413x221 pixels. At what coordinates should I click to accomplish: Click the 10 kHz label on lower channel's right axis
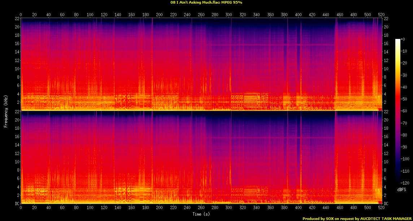click(386, 162)
